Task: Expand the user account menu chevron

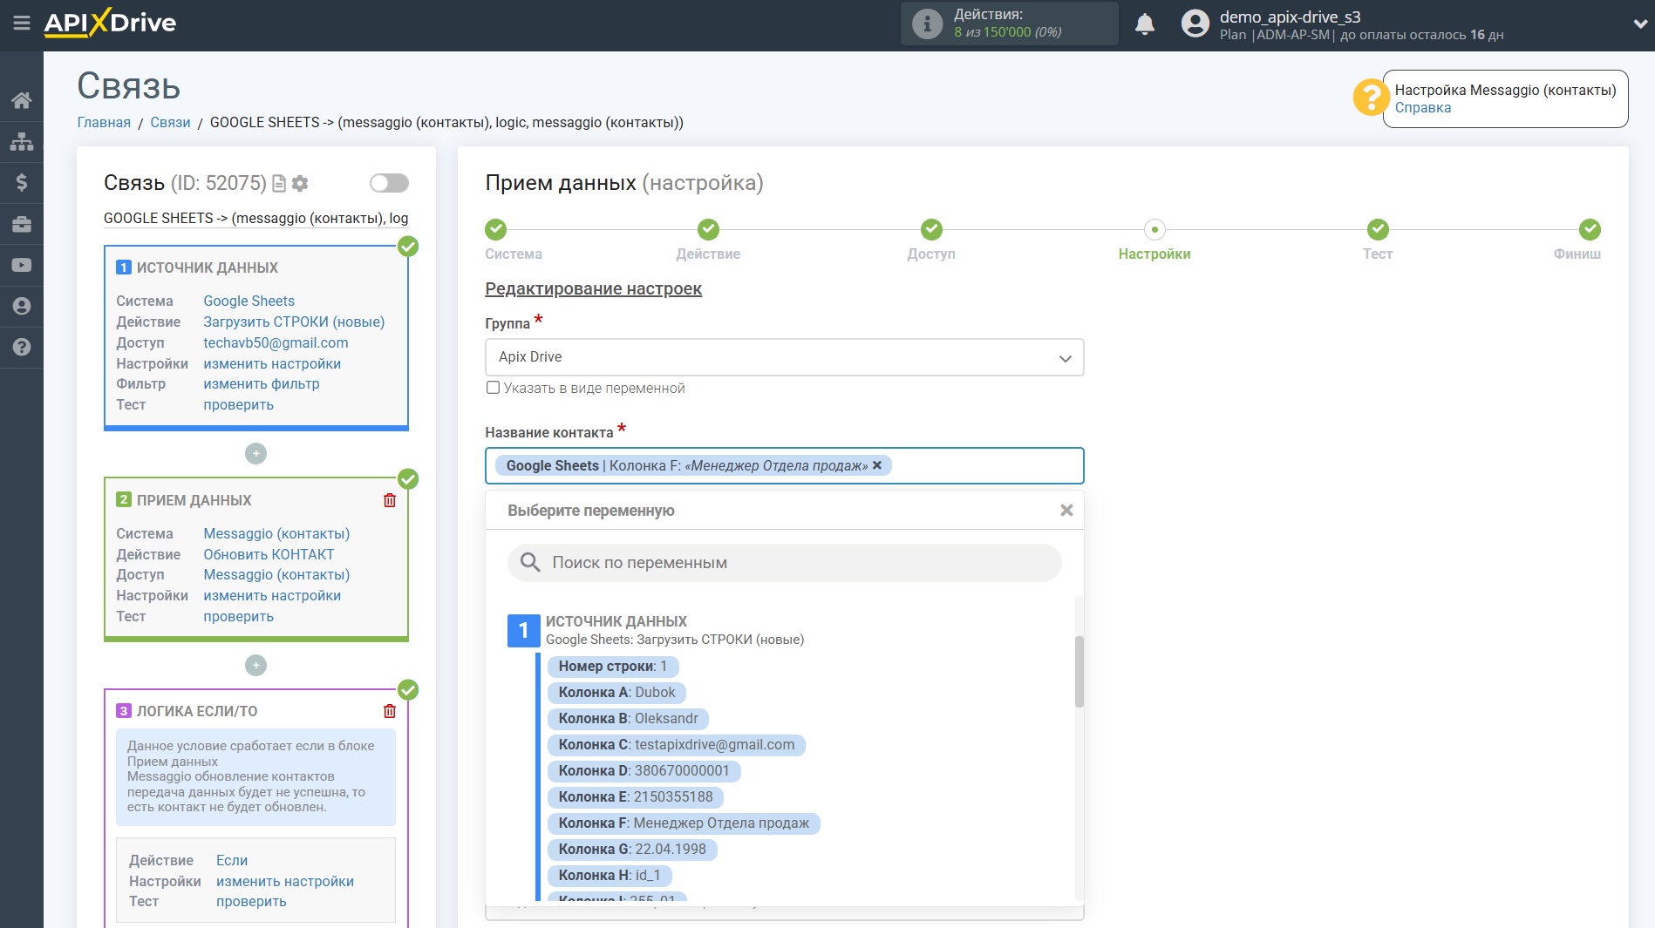Action: coord(1639,24)
